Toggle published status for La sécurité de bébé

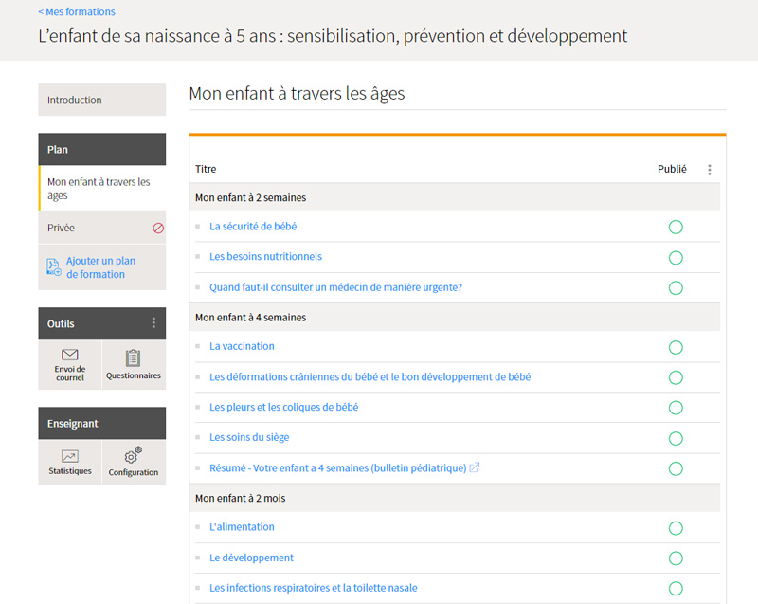[676, 227]
